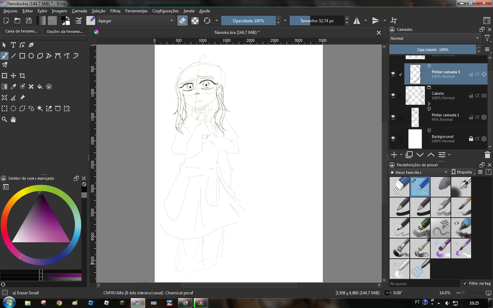Delete layer with trash icon
The image size is (493, 308).
487,155
